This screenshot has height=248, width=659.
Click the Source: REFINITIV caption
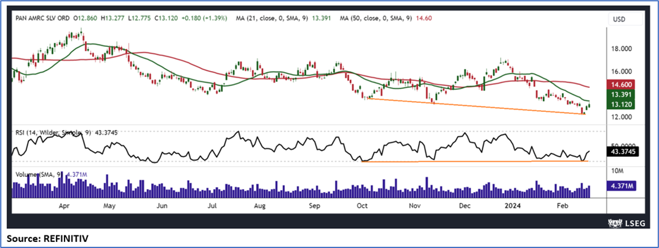48,238
